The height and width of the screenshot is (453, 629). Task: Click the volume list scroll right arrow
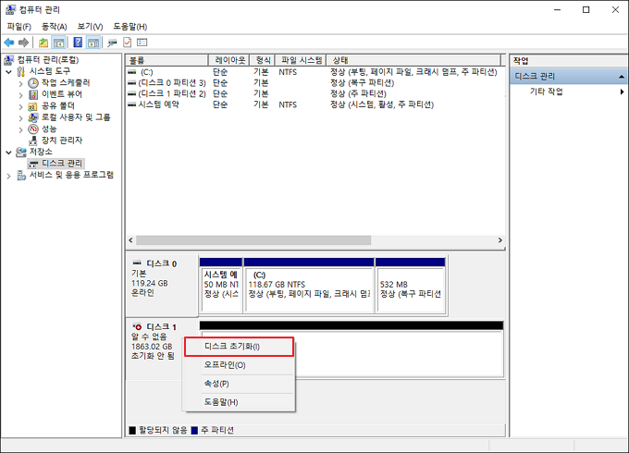point(500,240)
